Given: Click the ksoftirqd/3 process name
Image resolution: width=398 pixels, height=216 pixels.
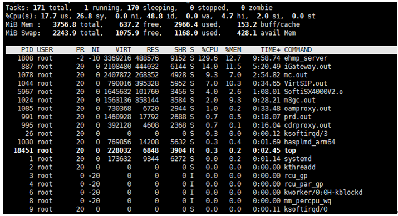Looking at the screenshot, I should click(306, 133).
